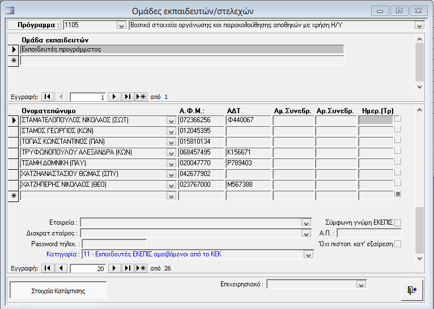Go to first record in trainer group navigator

click(x=48, y=97)
